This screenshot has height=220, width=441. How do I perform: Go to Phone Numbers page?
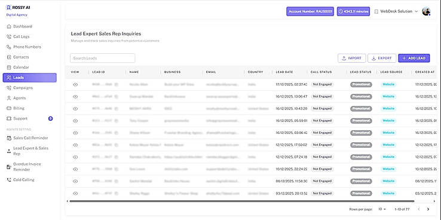point(27,47)
